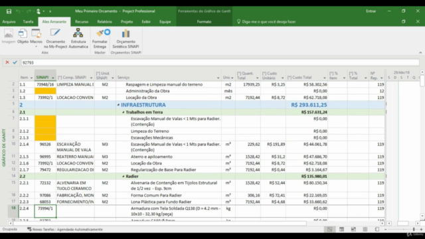Viewport: 425px width, 239px height.
Task: Open Custo Total column filter dropdown
Action: [x=325, y=78]
